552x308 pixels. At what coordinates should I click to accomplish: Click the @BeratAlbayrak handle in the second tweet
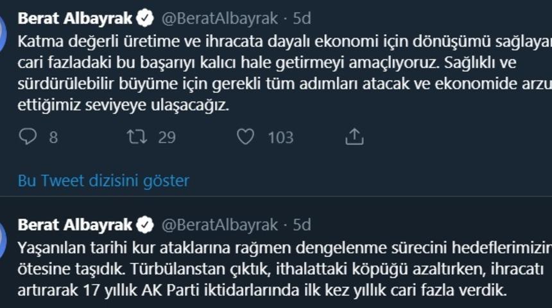click(219, 225)
